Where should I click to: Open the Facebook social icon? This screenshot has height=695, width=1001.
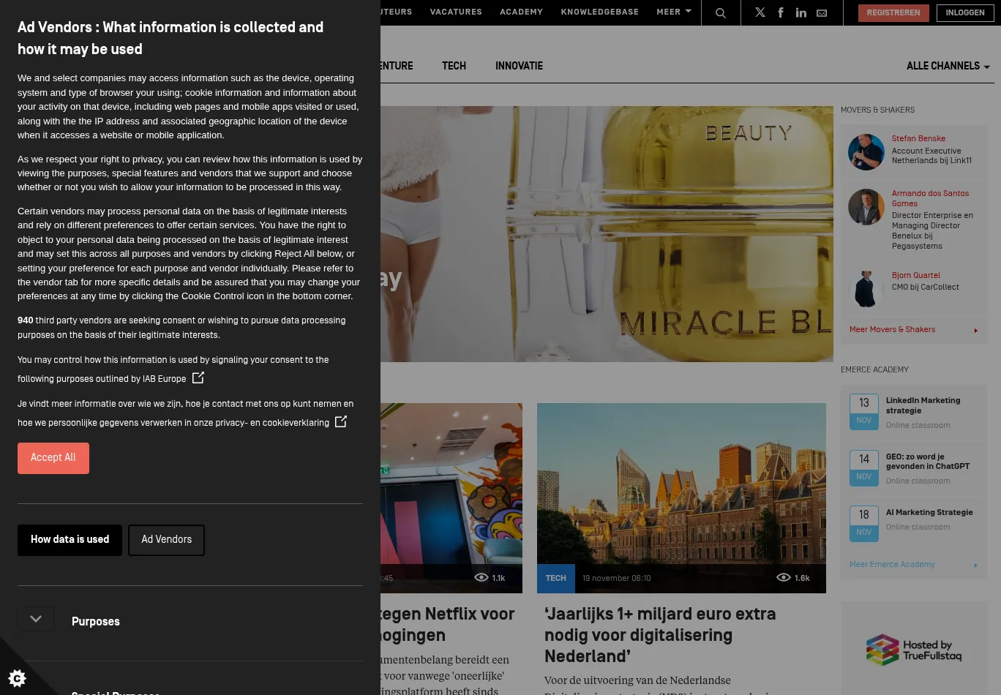[x=781, y=13]
